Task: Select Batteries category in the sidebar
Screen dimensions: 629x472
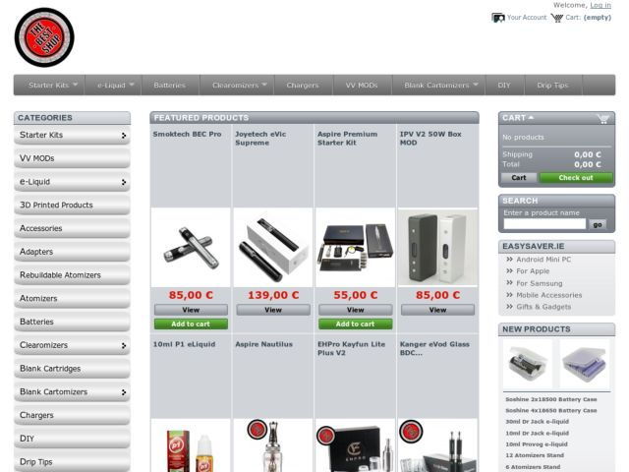Action: [x=72, y=322]
